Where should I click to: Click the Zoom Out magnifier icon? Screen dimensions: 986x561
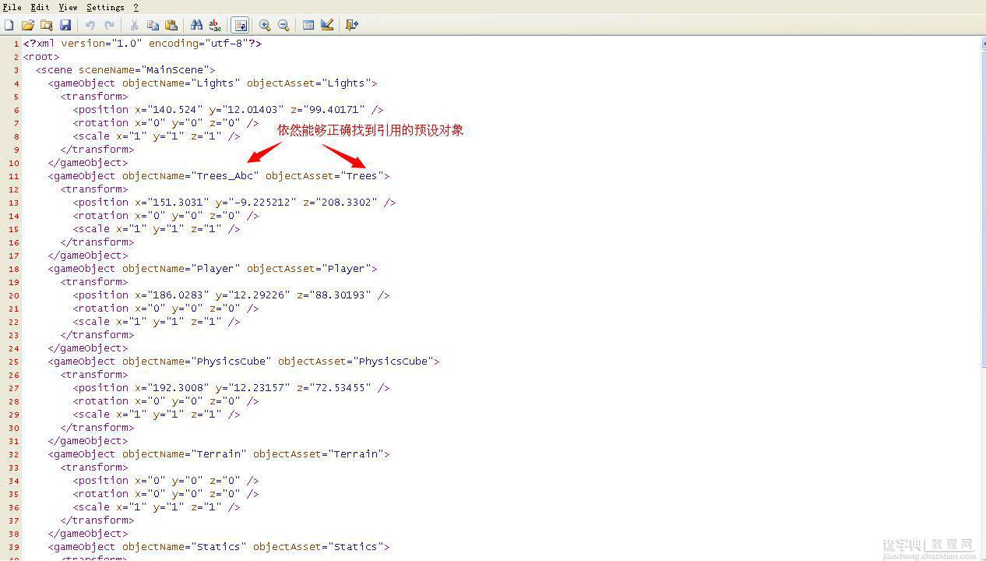point(283,25)
